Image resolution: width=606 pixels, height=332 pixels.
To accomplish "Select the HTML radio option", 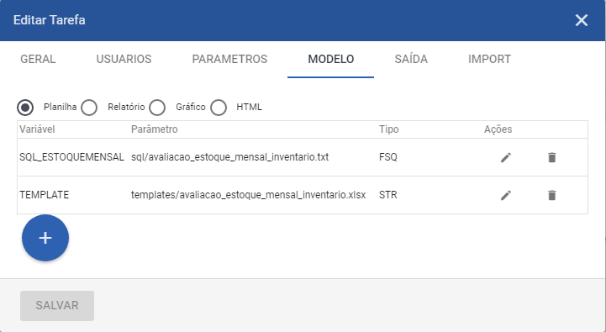I will [219, 107].
